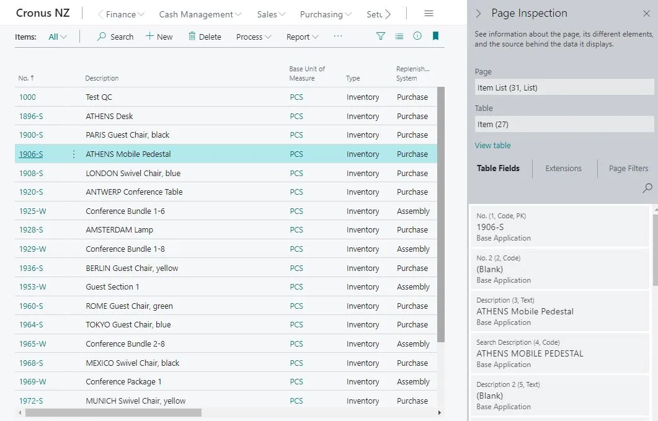658x421 pixels.
Task: Click the horizontal scrollbar of item list
Action: tap(113, 412)
